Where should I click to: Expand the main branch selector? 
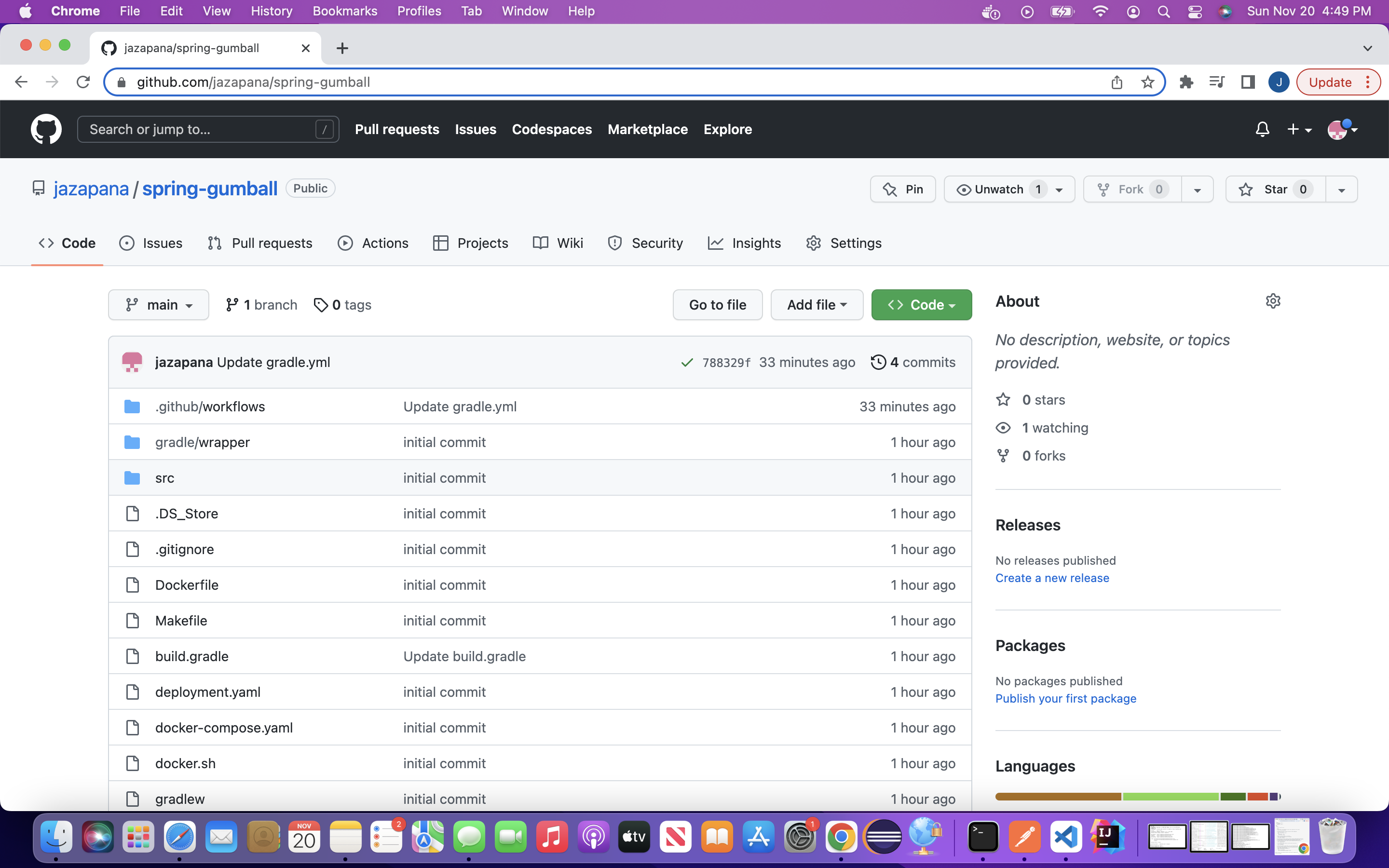coord(158,304)
